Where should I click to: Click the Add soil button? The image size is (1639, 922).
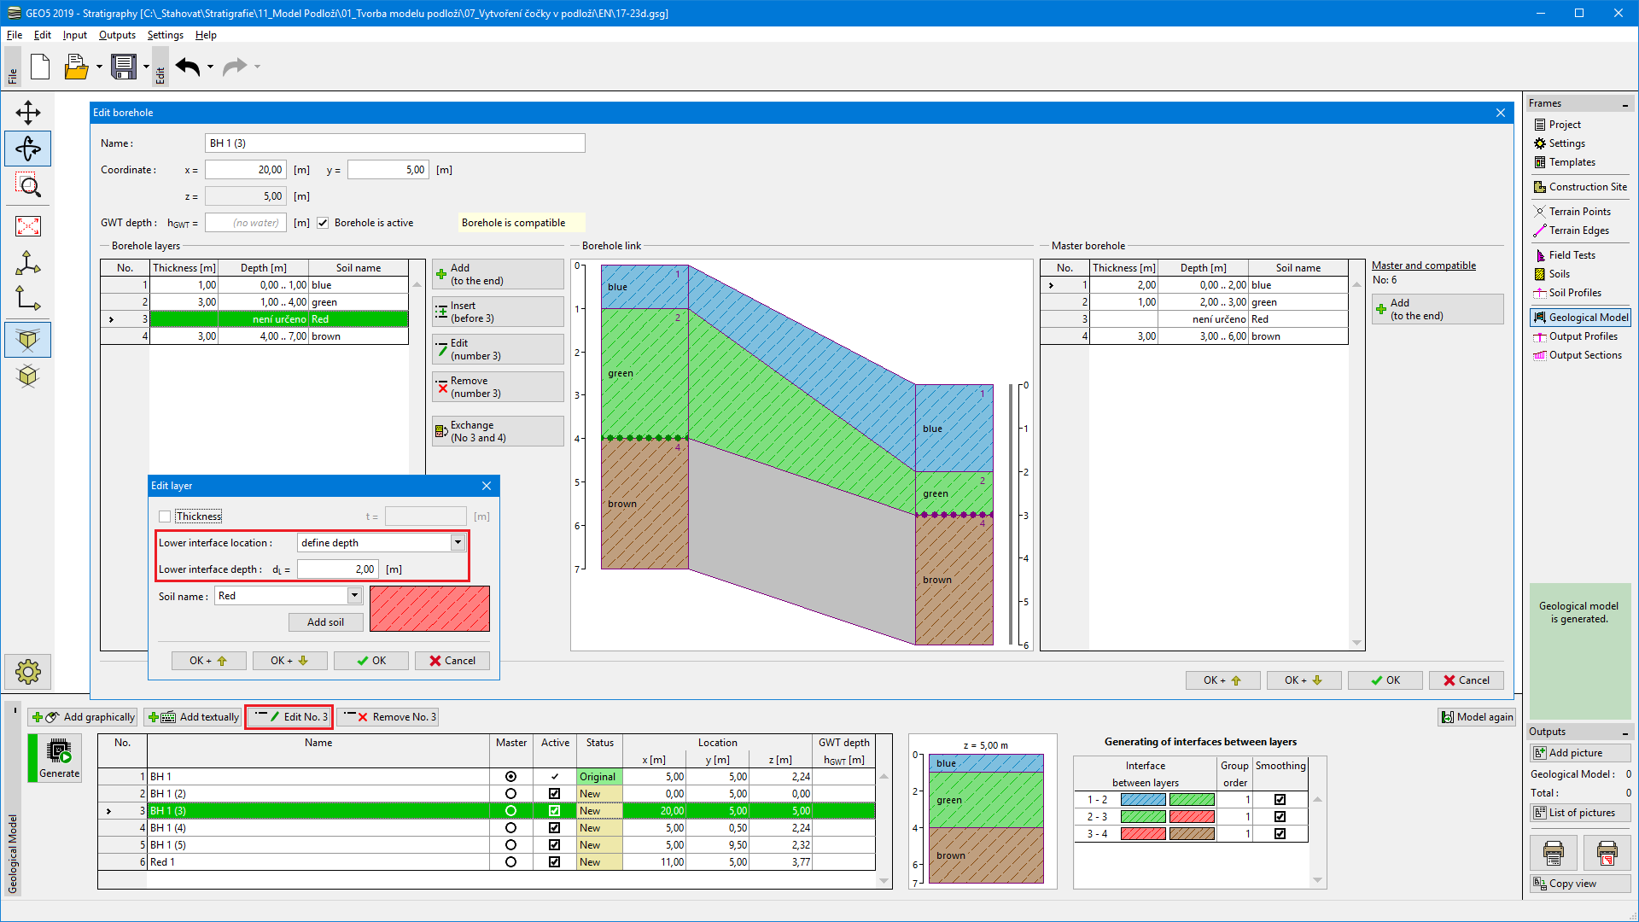point(325,622)
